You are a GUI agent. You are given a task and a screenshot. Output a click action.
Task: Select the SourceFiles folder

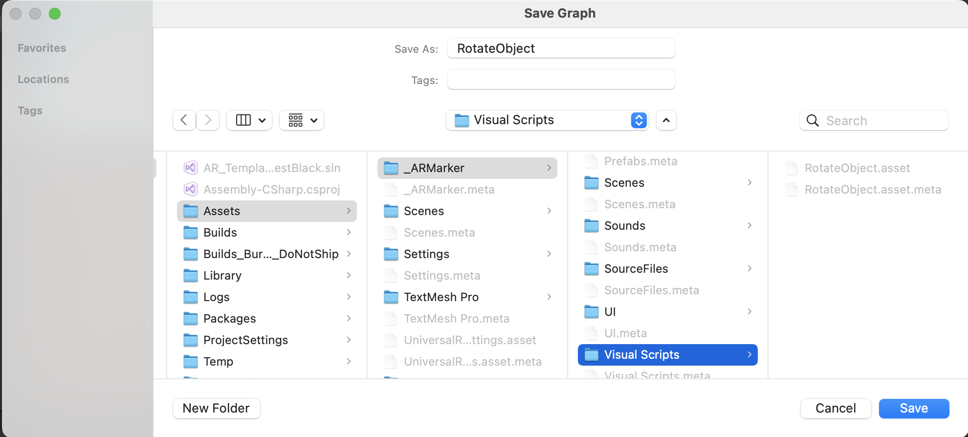pyautogui.click(x=636, y=269)
